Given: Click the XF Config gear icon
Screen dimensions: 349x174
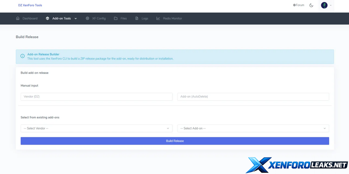Looking at the screenshot, I should (x=87, y=18).
